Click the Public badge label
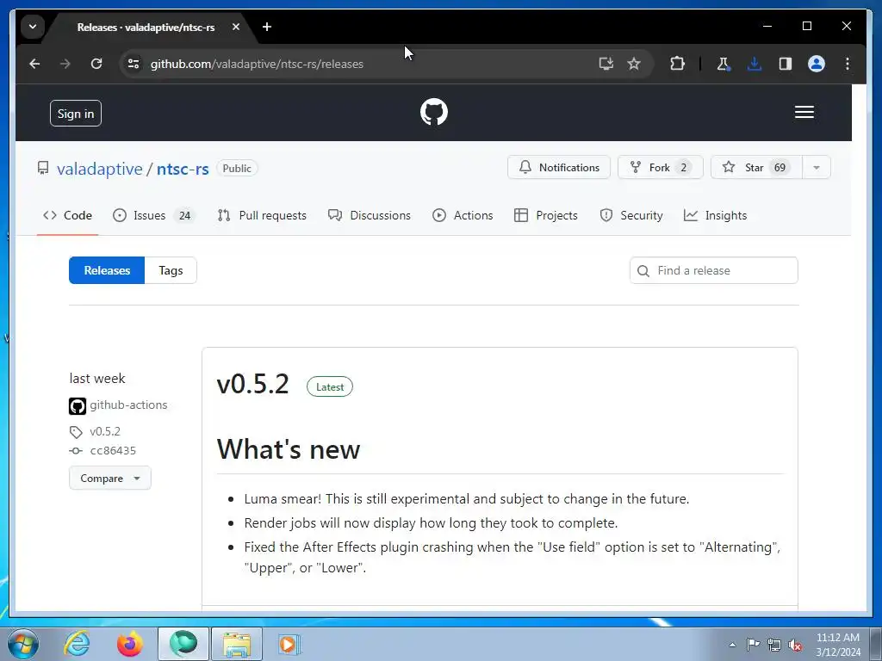The height and width of the screenshot is (661, 882). (x=237, y=169)
